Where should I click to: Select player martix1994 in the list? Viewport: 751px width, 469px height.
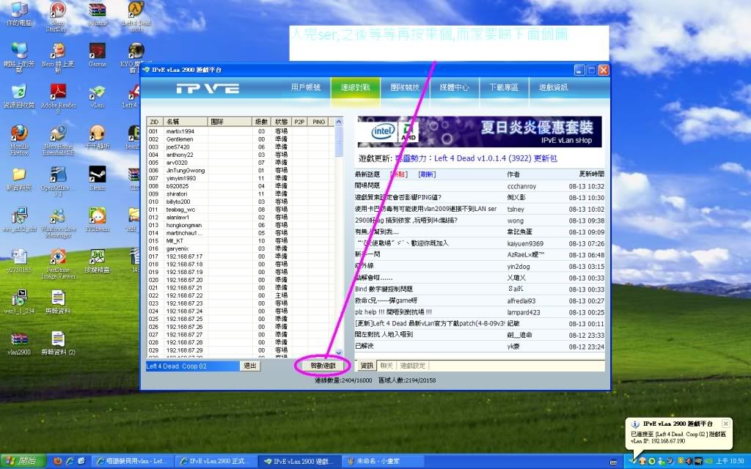pos(240,131)
